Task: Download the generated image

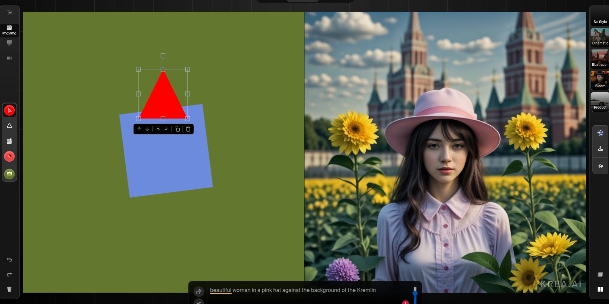Action: point(600,149)
